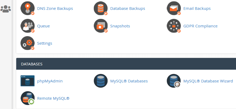Open the Remote MySQL® link
Viewport: 236px width, 109px height.
53,98
